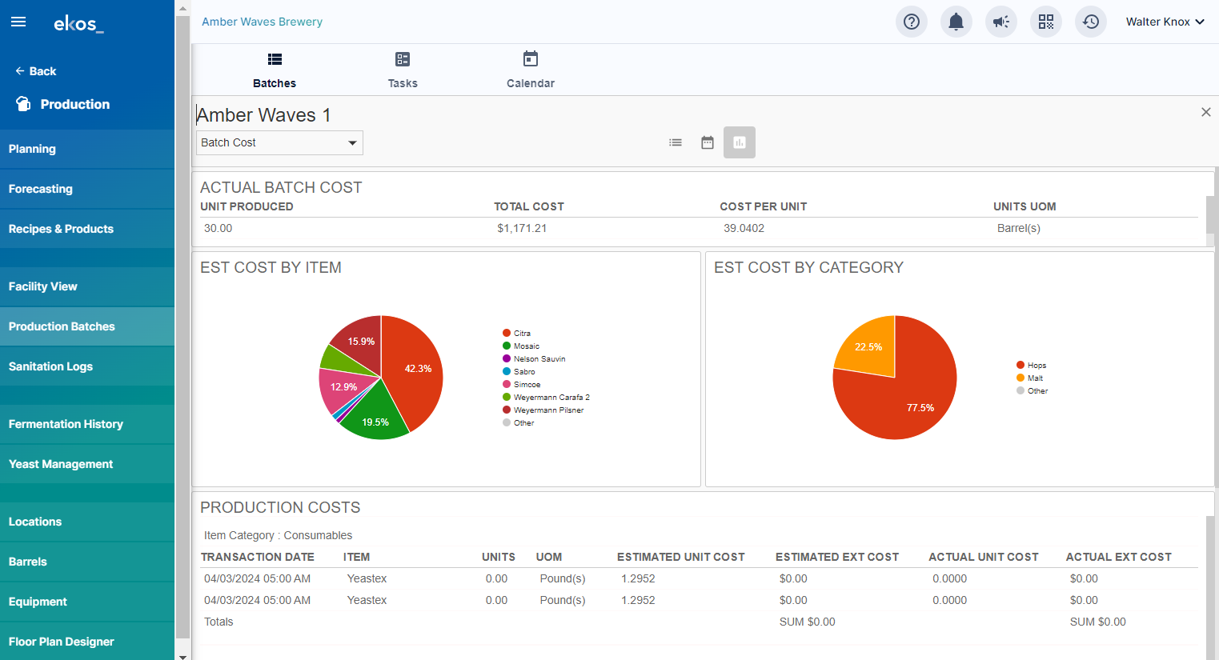Open the Walter Knox user menu
The width and height of the screenshot is (1219, 660).
point(1165,22)
